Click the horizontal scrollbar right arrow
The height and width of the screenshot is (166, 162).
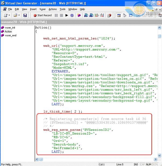pos(156,159)
